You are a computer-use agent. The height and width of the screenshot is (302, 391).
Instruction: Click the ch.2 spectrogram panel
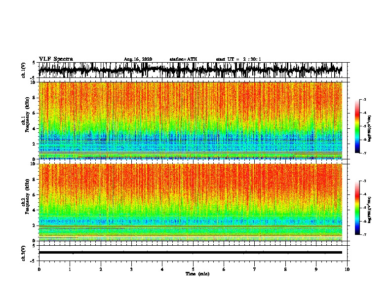[x=190, y=202]
